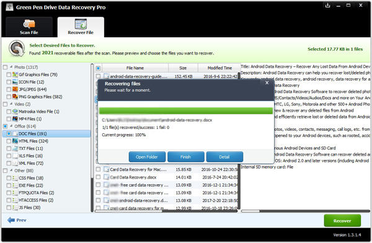Collapse the Photo category tree arrow

coord(11,67)
